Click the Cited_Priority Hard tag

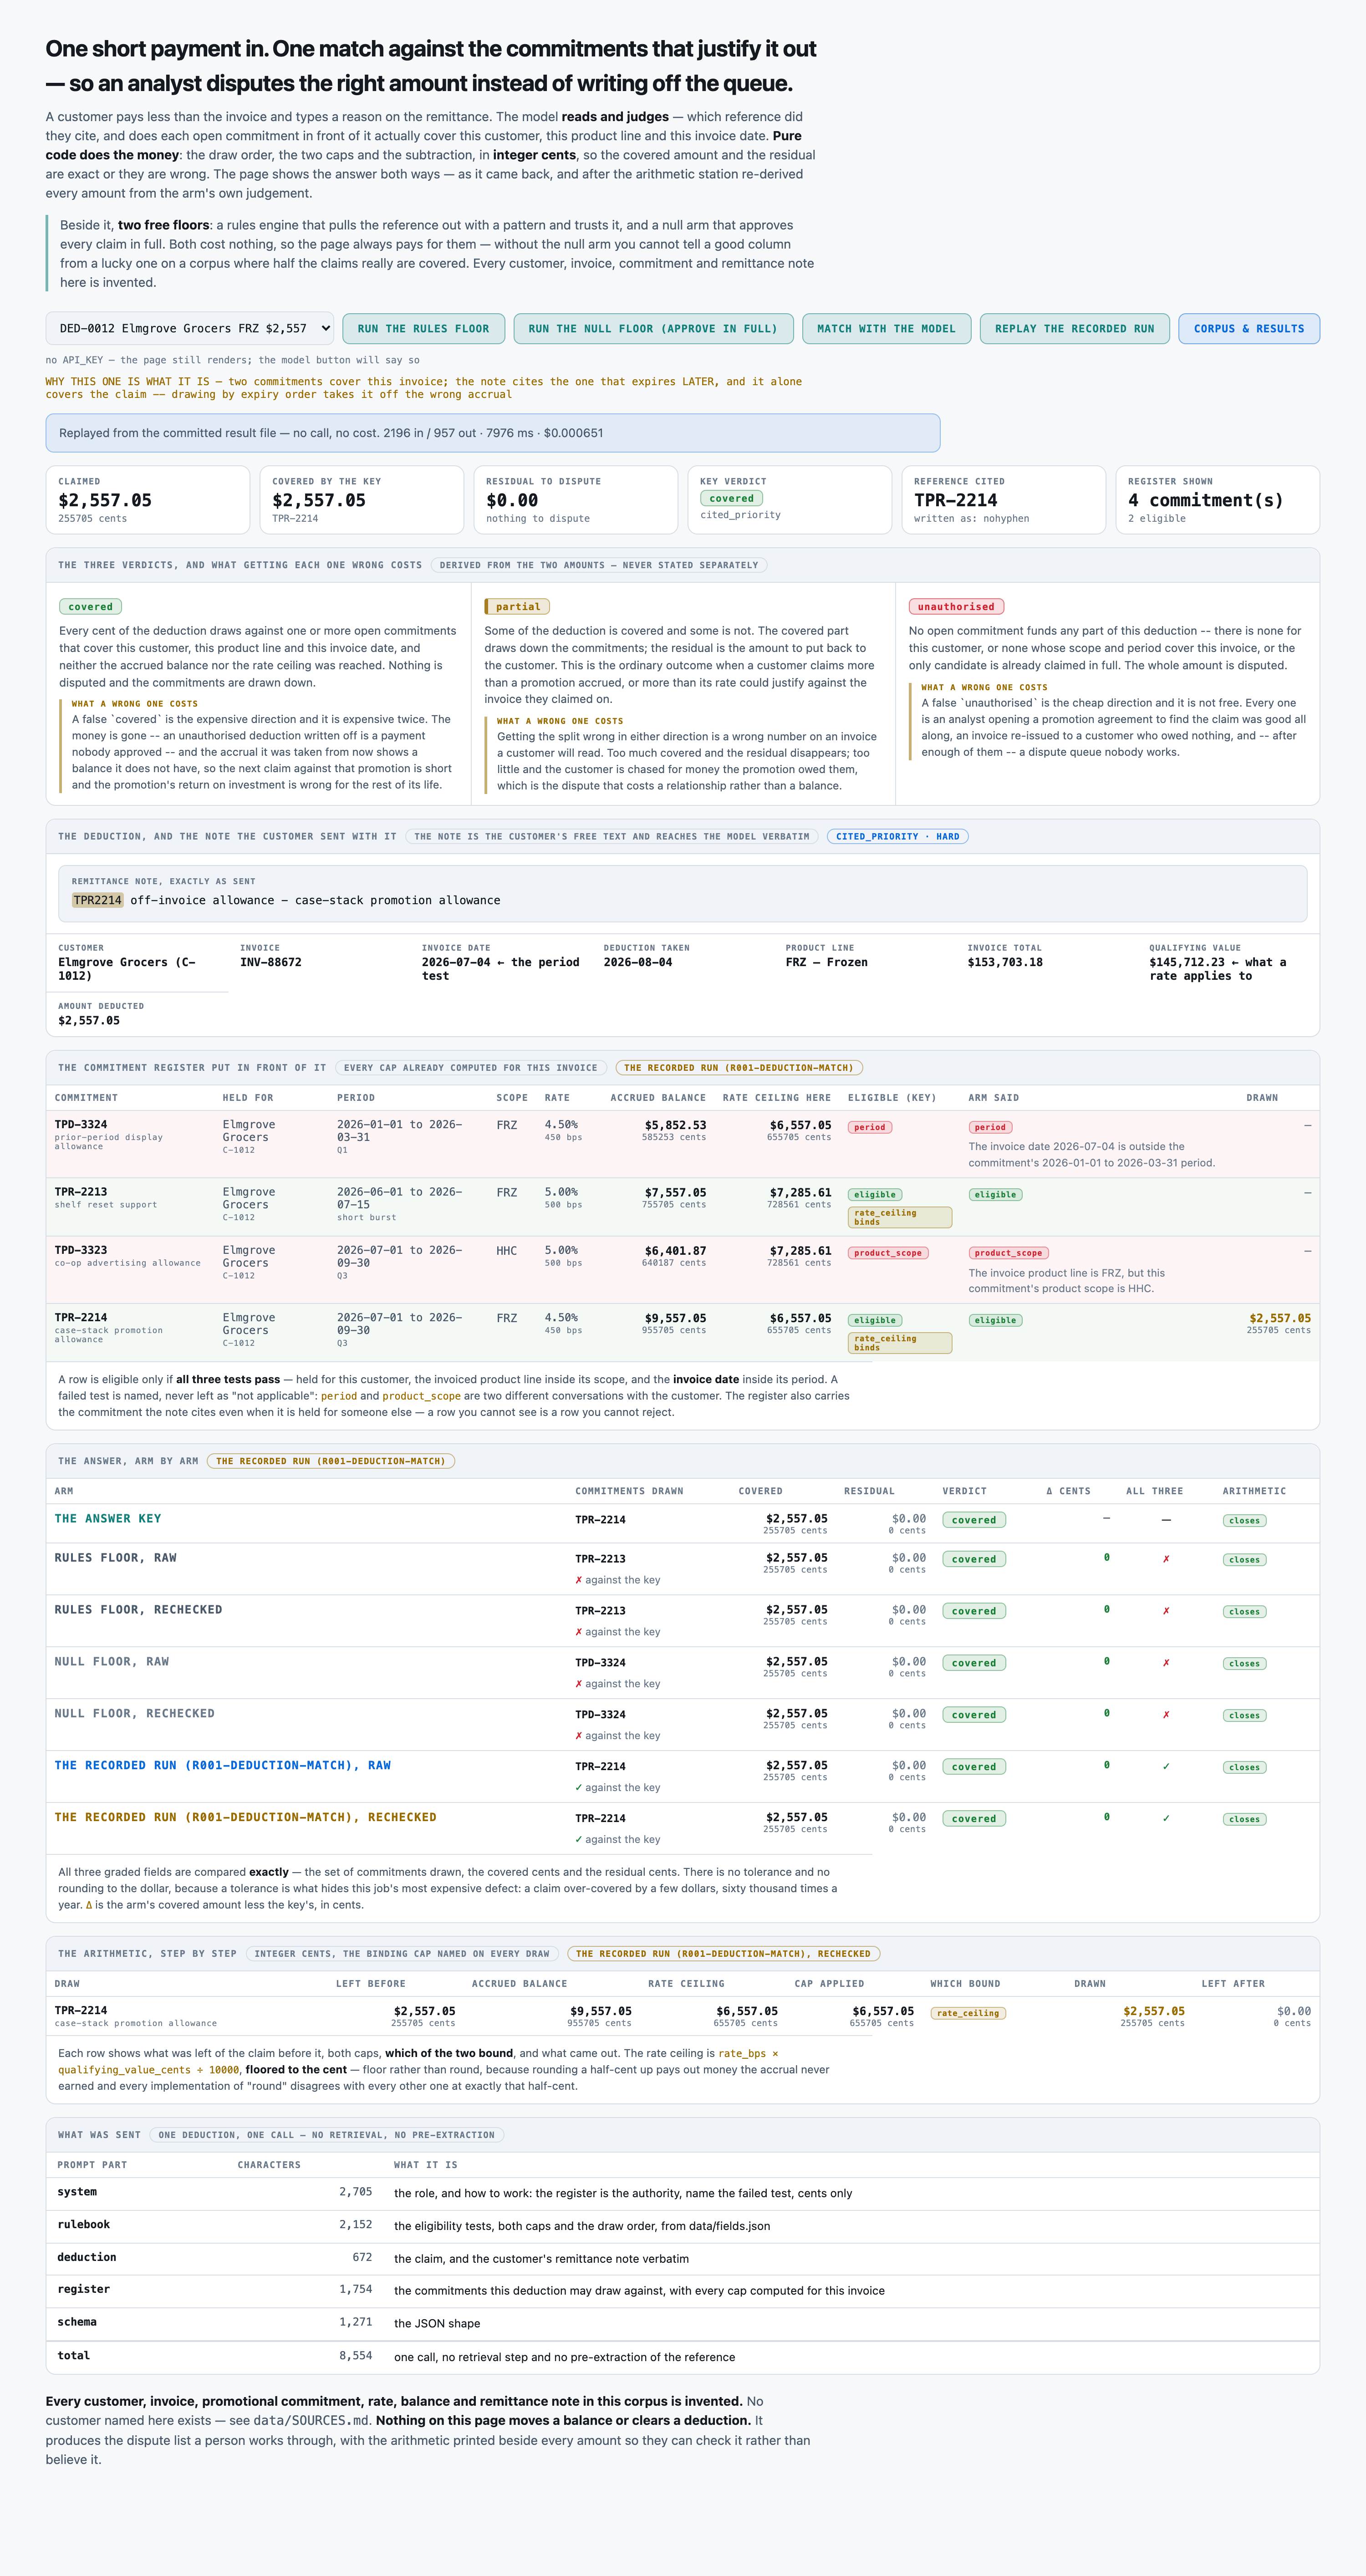click(x=897, y=836)
